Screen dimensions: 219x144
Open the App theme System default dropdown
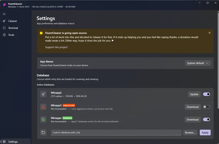click(198, 63)
